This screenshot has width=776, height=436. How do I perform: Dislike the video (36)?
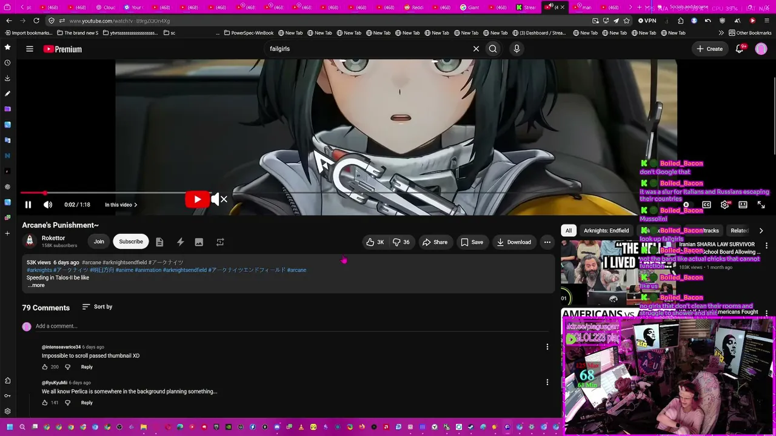click(401, 242)
